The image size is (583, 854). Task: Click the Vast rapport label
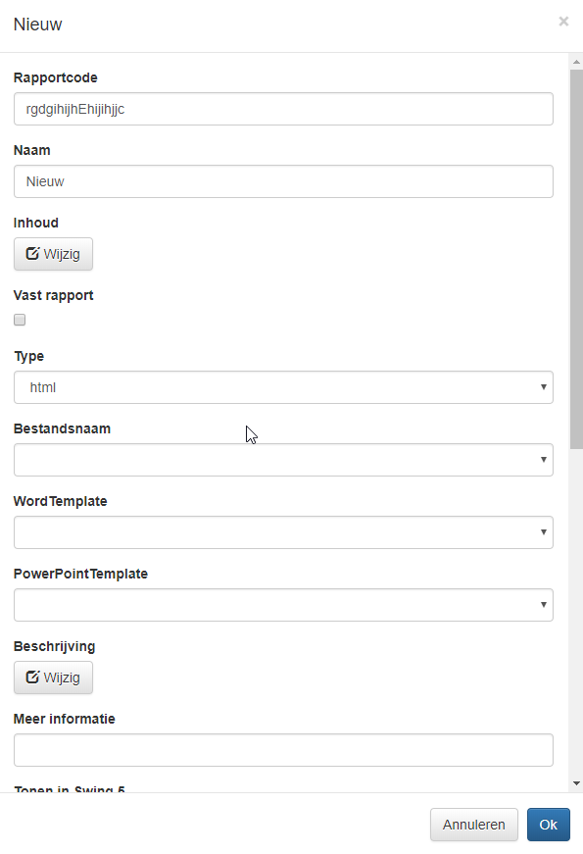coord(53,295)
